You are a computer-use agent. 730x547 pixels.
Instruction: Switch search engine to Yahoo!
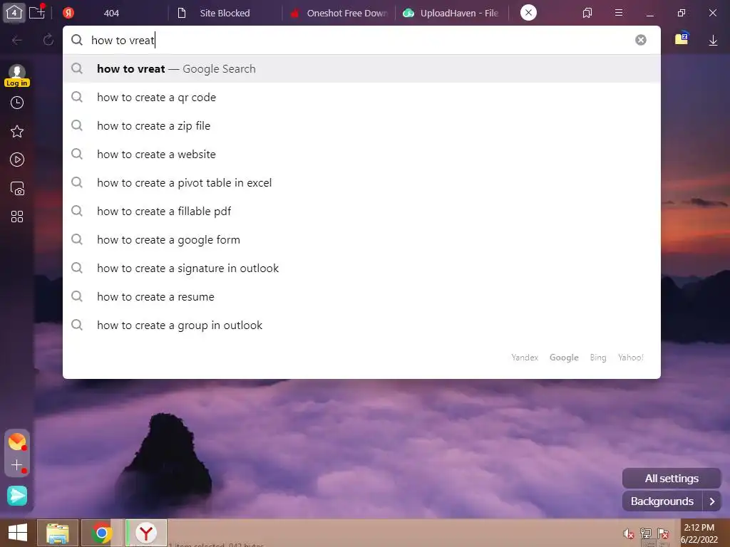tap(630, 358)
